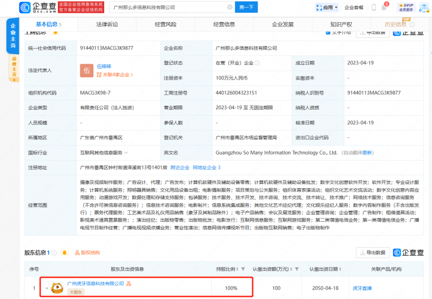Click the Qcc 企查查 logo in header
Screen dimensions: 432x299
click(38, 8)
